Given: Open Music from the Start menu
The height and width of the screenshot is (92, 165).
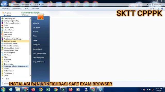Looking at the screenshot, I should click(35, 36).
